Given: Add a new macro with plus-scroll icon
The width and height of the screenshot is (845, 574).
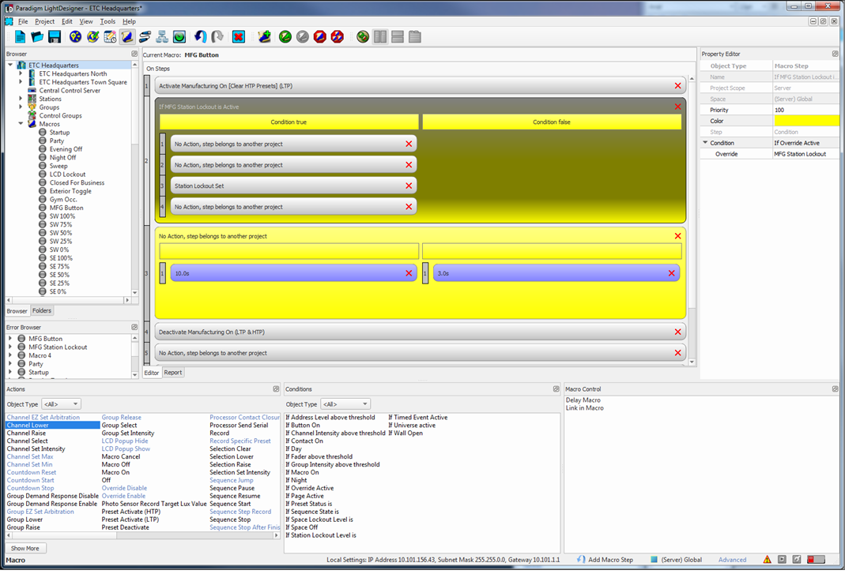Looking at the screenshot, I should click(x=264, y=36).
